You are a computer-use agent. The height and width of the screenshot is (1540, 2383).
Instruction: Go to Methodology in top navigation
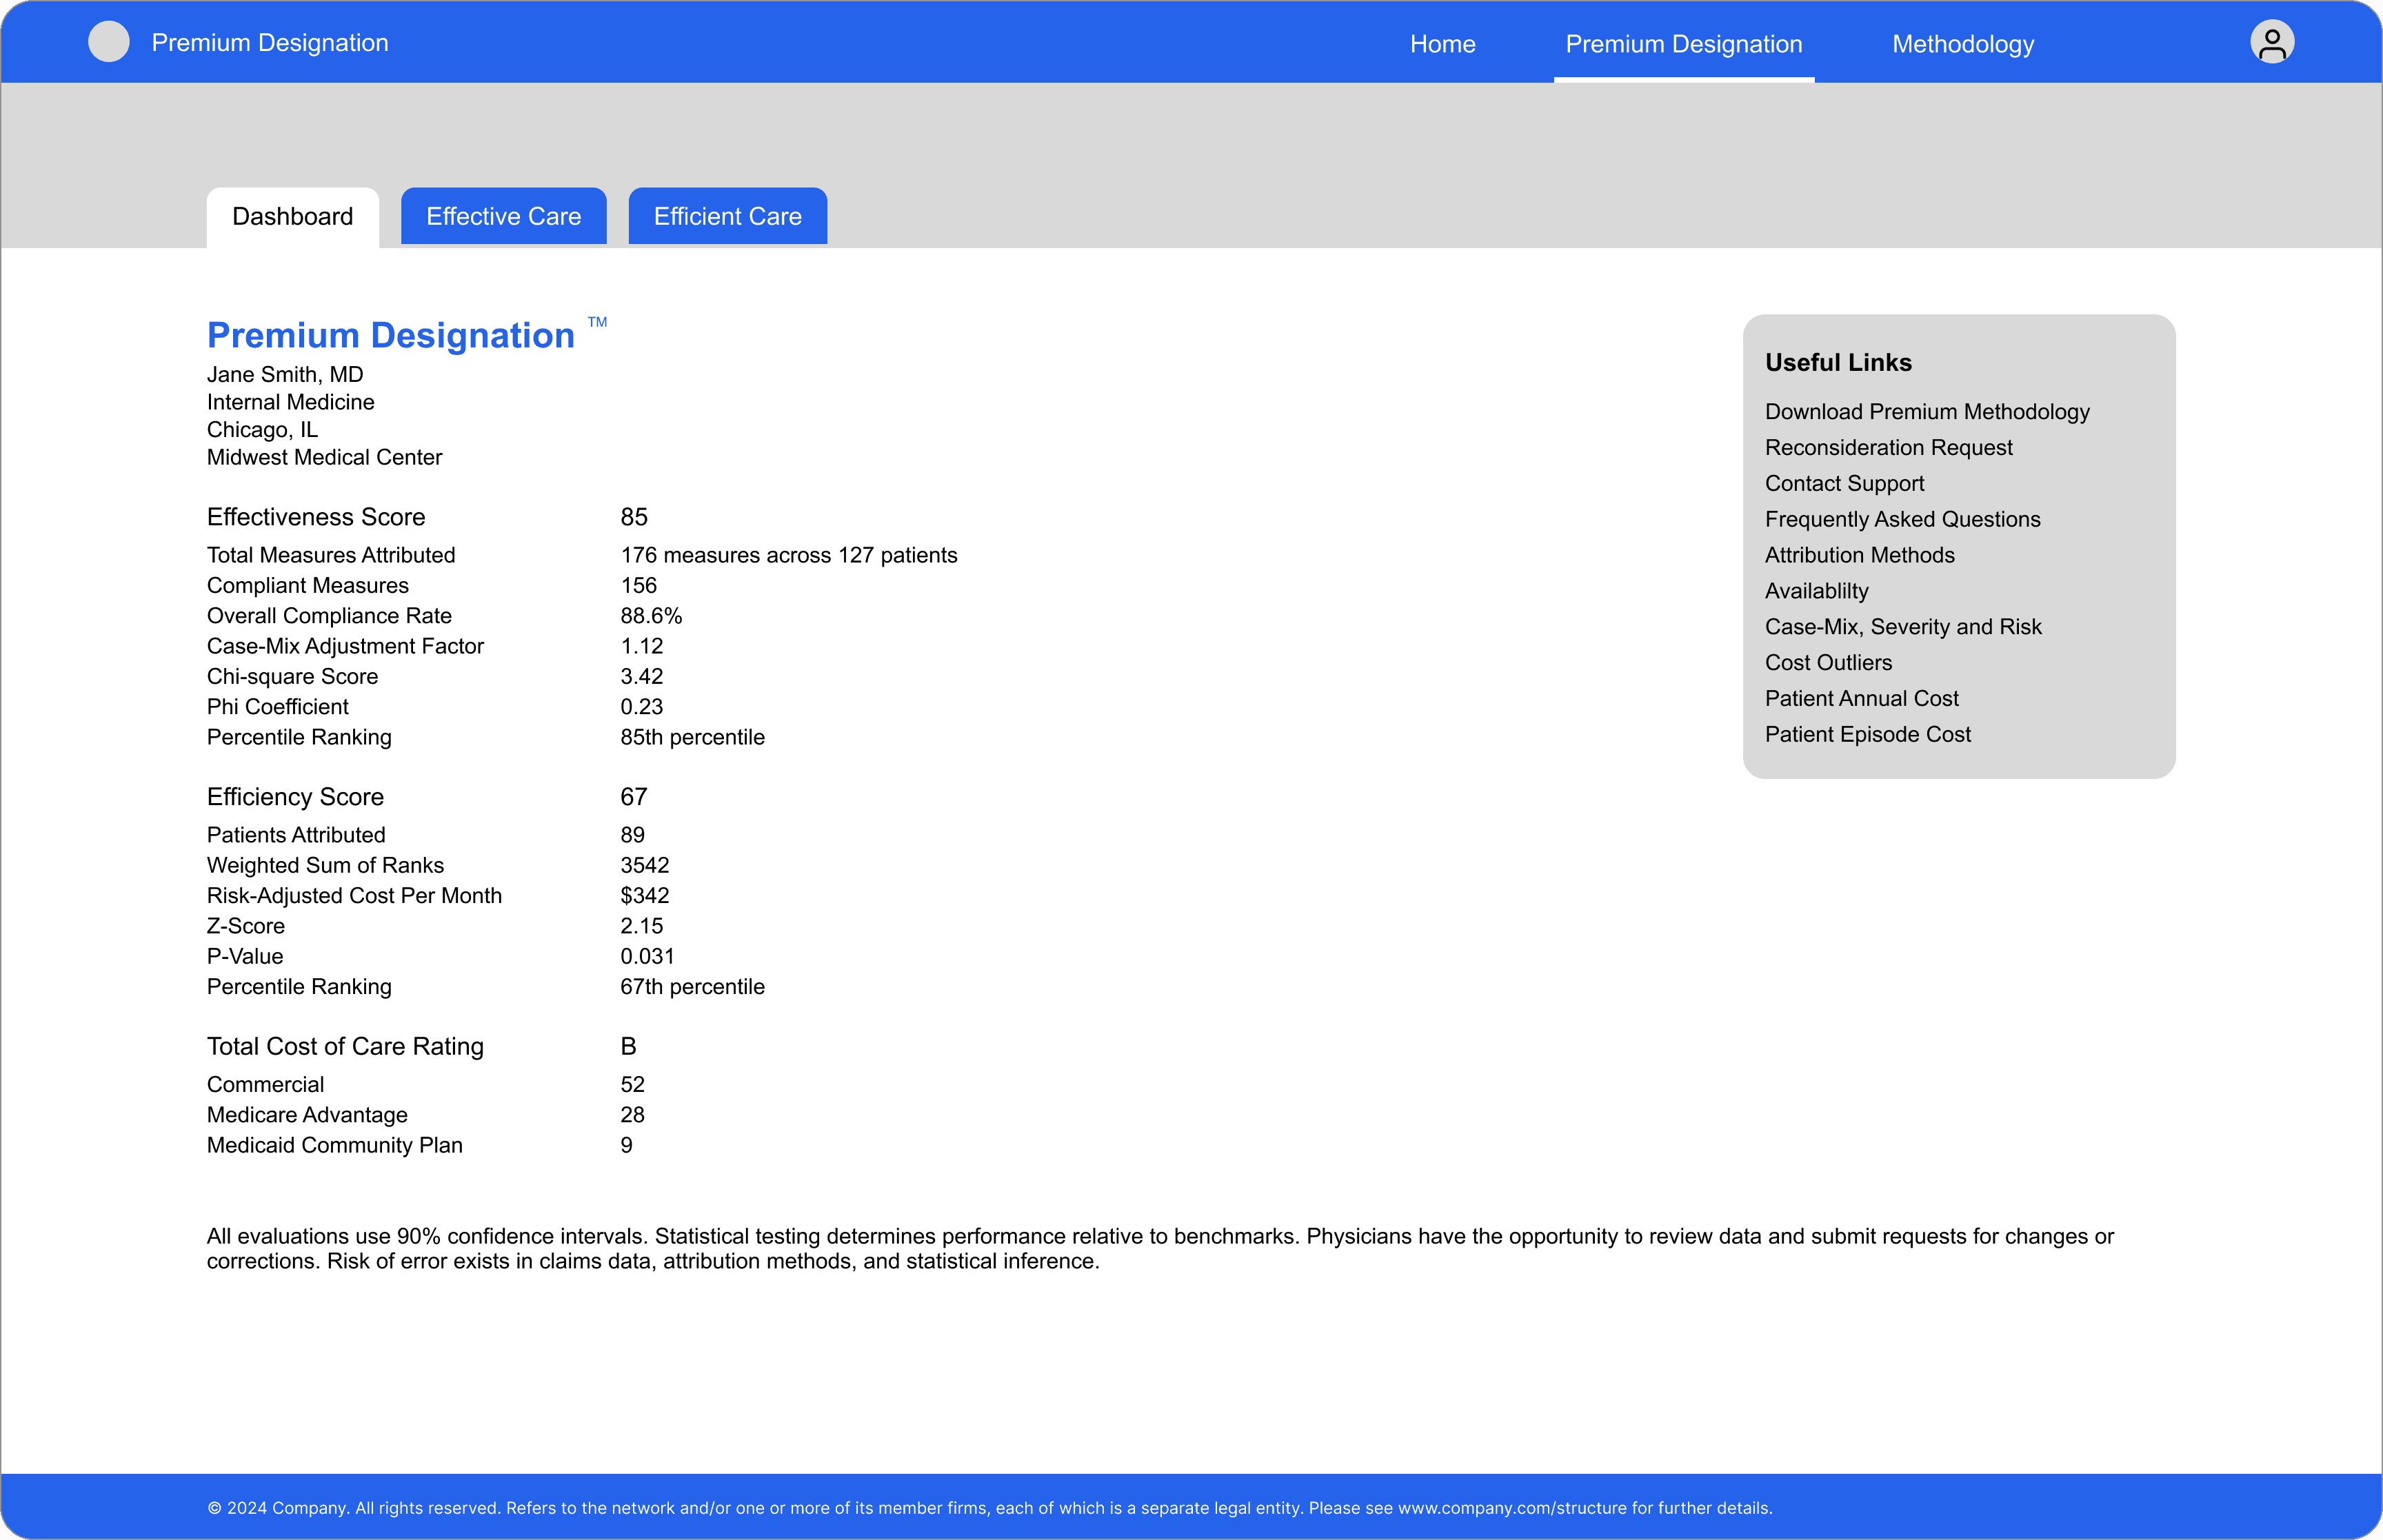pos(1962,44)
